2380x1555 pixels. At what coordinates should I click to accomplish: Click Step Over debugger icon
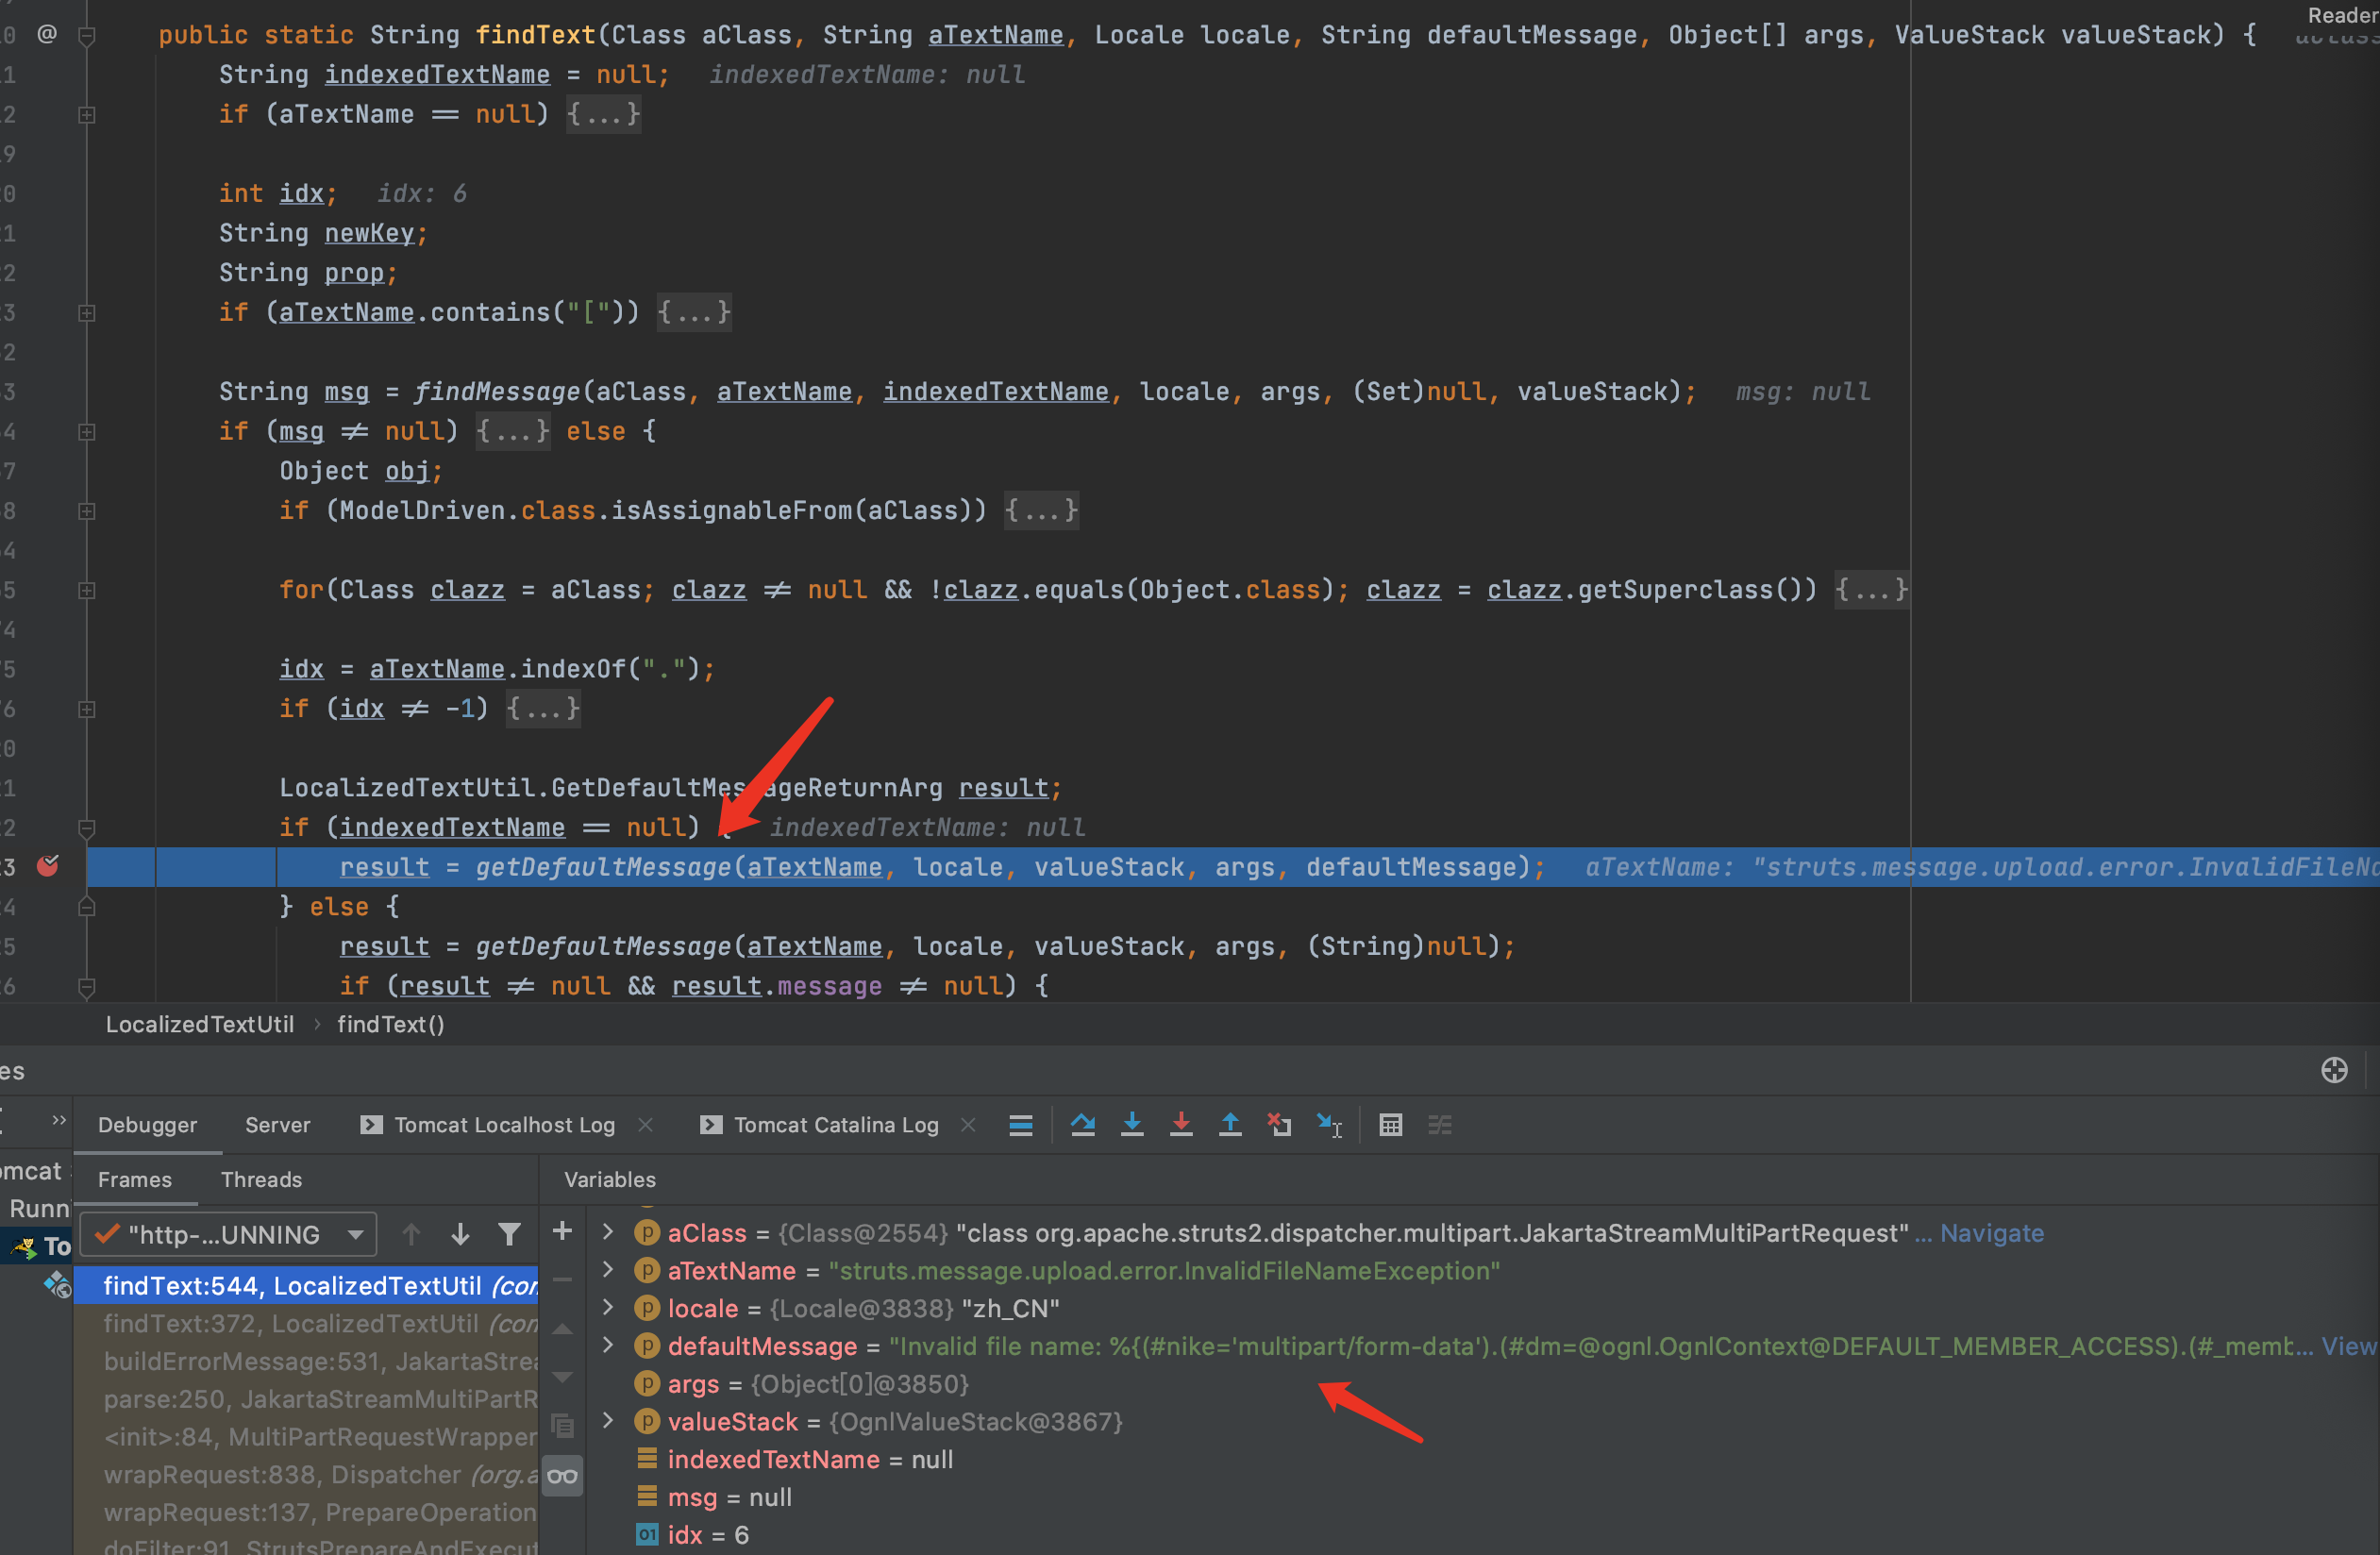(1082, 1125)
